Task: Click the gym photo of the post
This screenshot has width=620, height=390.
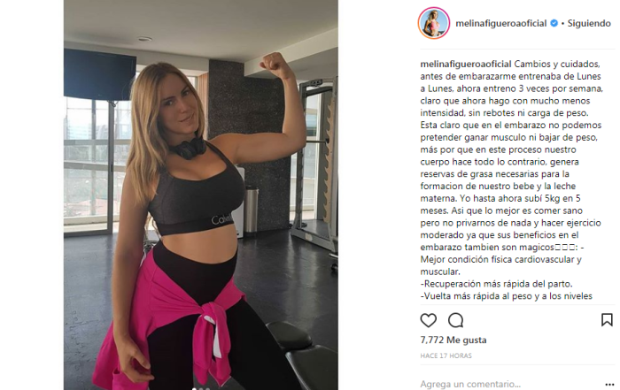Action: pos(201,195)
